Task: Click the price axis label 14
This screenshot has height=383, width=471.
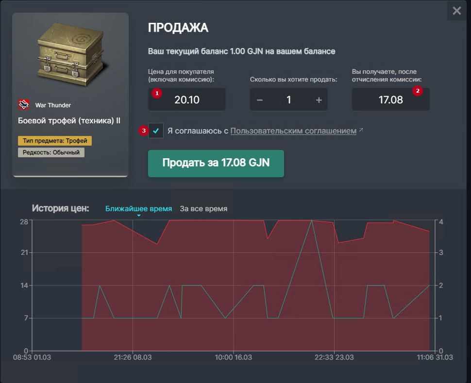Action: (x=24, y=285)
